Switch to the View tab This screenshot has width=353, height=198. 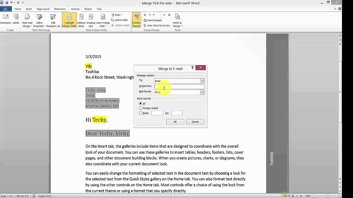point(99,9)
